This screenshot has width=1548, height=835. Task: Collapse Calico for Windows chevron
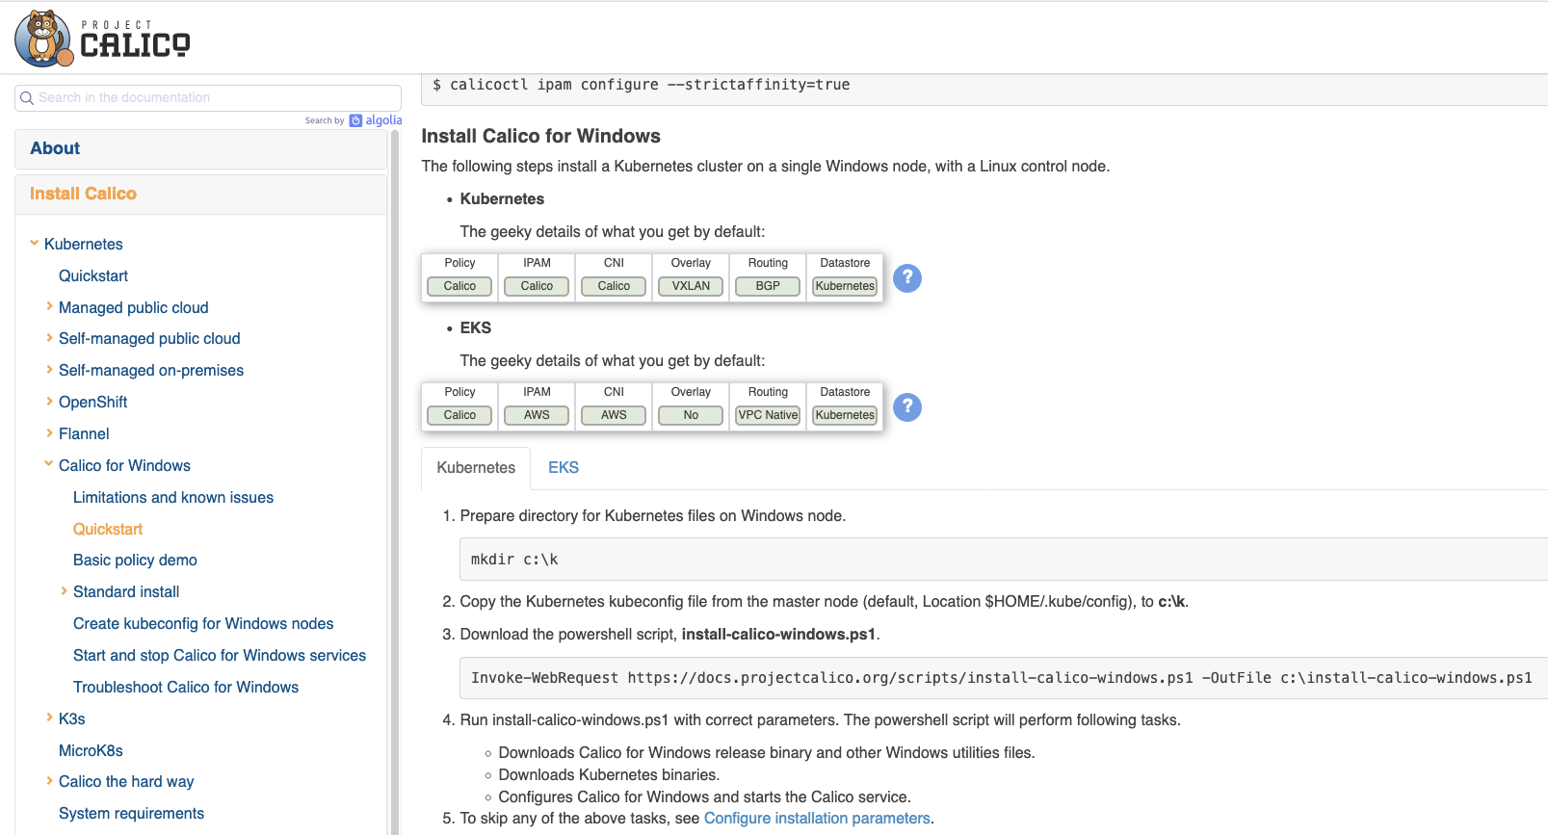pyautogui.click(x=49, y=464)
